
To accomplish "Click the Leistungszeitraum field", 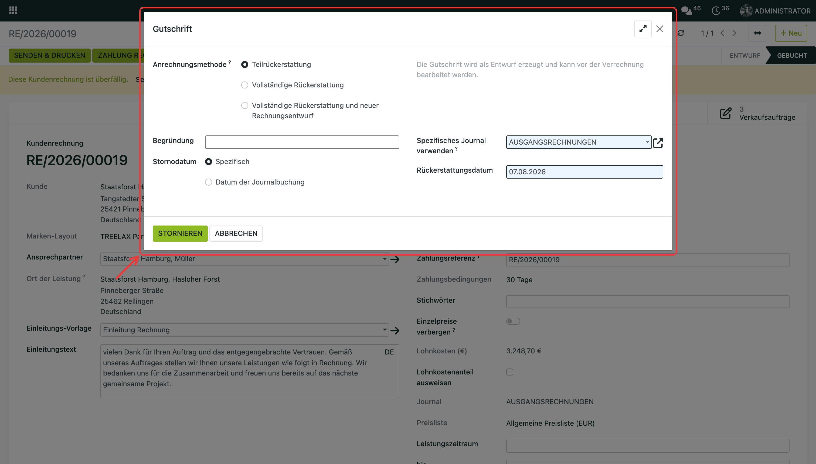I will (648, 445).
